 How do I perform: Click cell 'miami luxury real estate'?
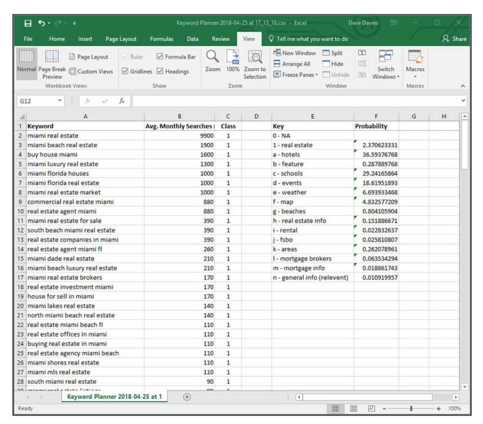coord(85,164)
